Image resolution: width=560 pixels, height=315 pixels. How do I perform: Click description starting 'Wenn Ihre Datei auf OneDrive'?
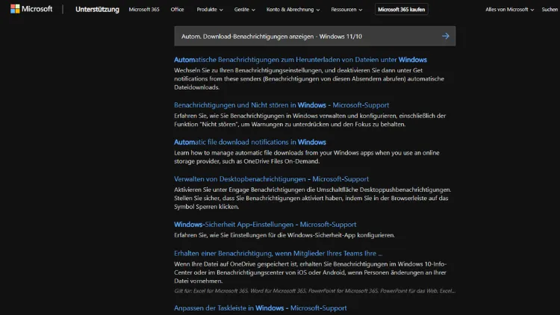(x=311, y=272)
